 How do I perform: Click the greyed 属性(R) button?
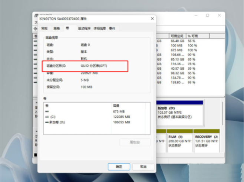[x=135, y=142]
